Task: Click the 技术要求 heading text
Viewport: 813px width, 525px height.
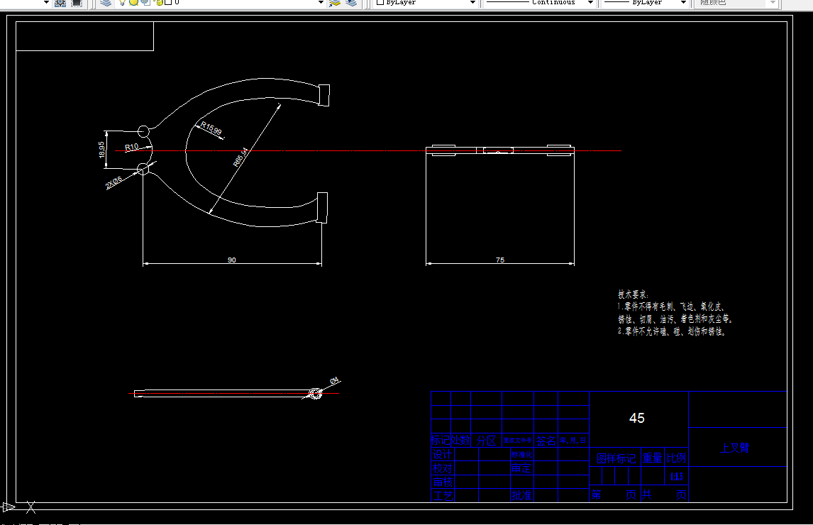Action: (x=633, y=294)
